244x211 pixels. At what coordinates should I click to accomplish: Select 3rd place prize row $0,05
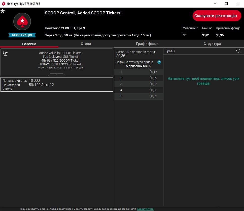tap(139, 84)
